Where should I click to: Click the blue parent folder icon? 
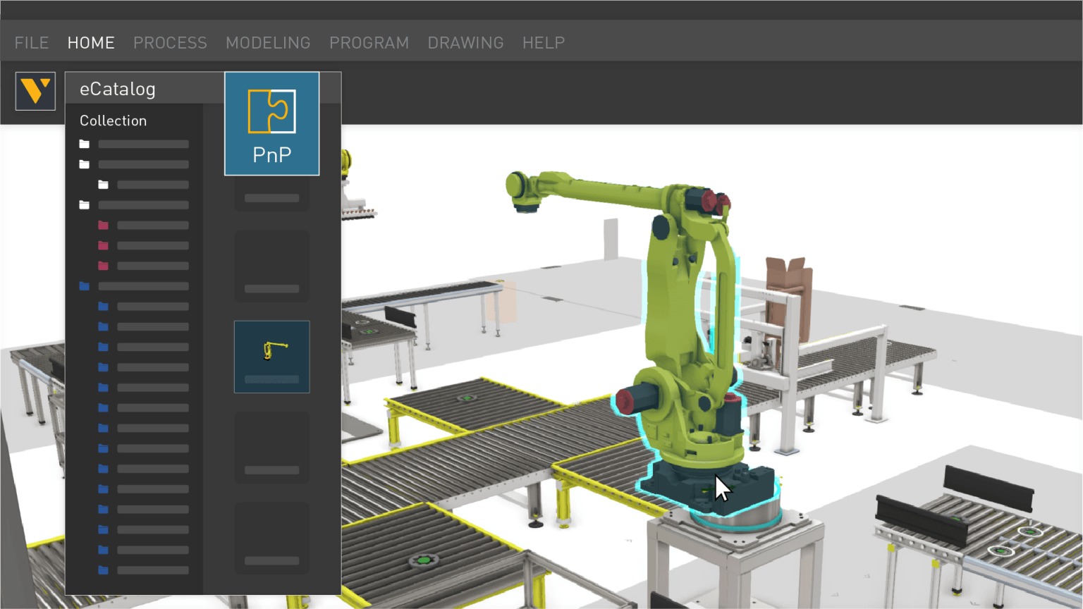[x=84, y=285]
